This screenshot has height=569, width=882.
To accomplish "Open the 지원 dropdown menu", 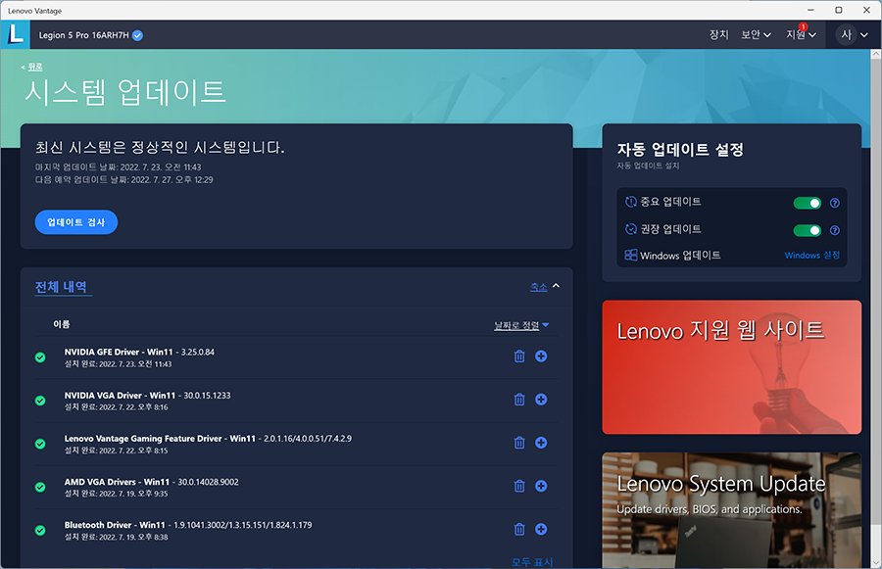I will (x=801, y=35).
